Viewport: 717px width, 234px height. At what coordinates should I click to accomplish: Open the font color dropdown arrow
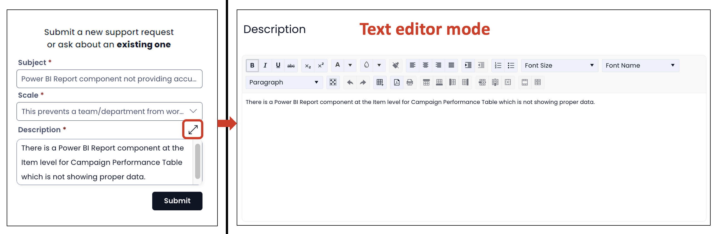(x=350, y=65)
